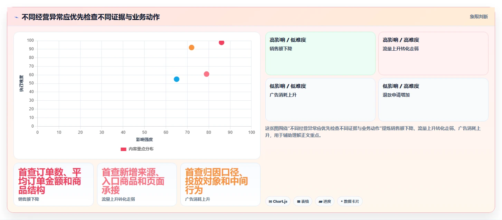Click the lightning icon beside the title
The width and height of the screenshot is (502, 220).
pos(16,17)
